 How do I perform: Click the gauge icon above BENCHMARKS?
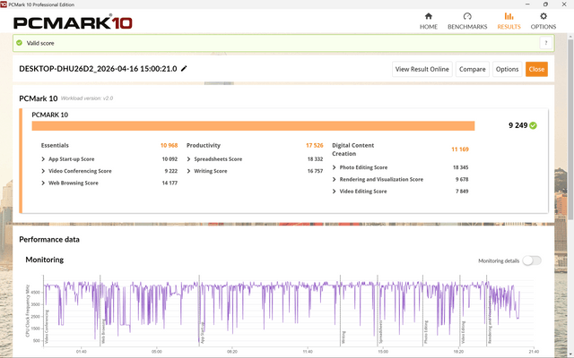pos(467,16)
